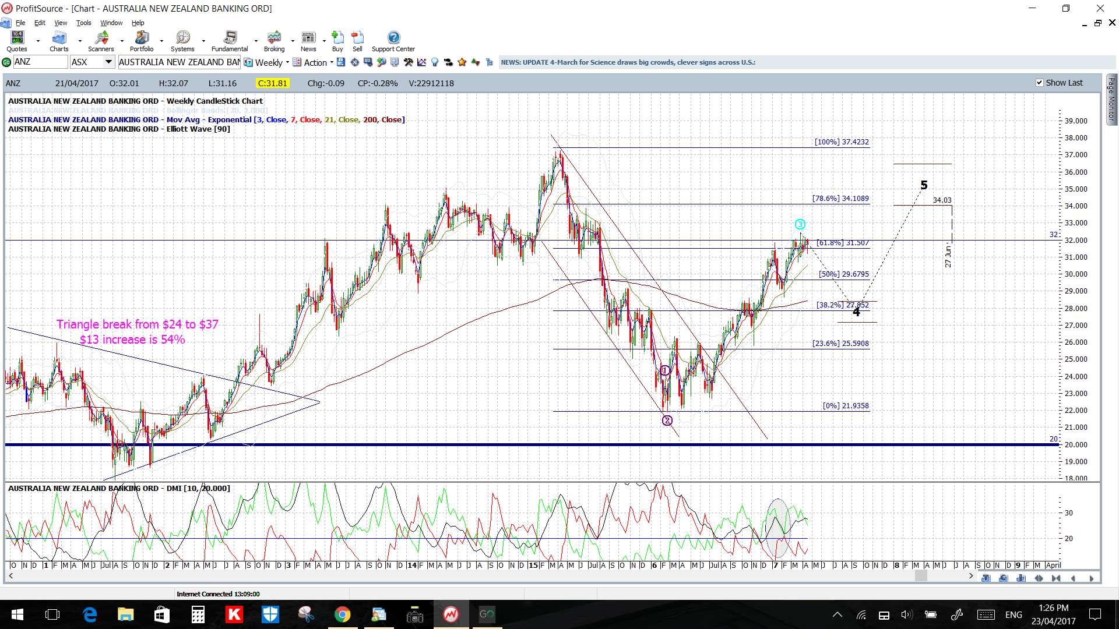The image size is (1119, 629).
Task: Click the Buy order icon
Action: point(337,41)
